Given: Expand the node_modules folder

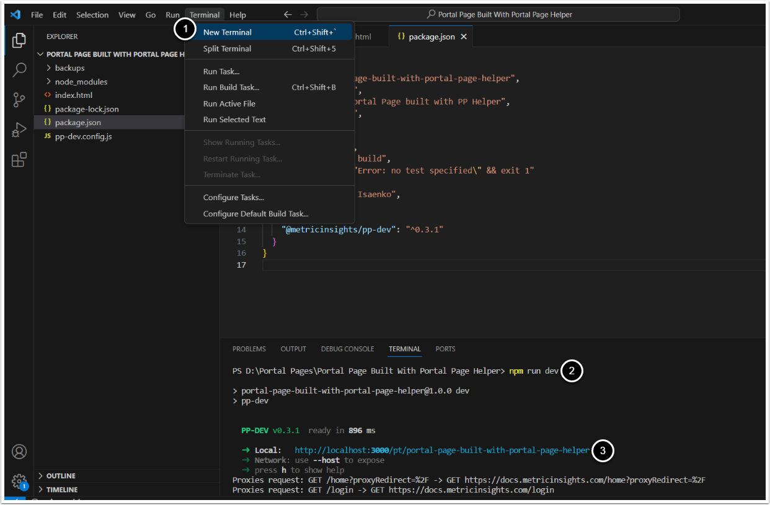Looking at the screenshot, I should point(81,82).
